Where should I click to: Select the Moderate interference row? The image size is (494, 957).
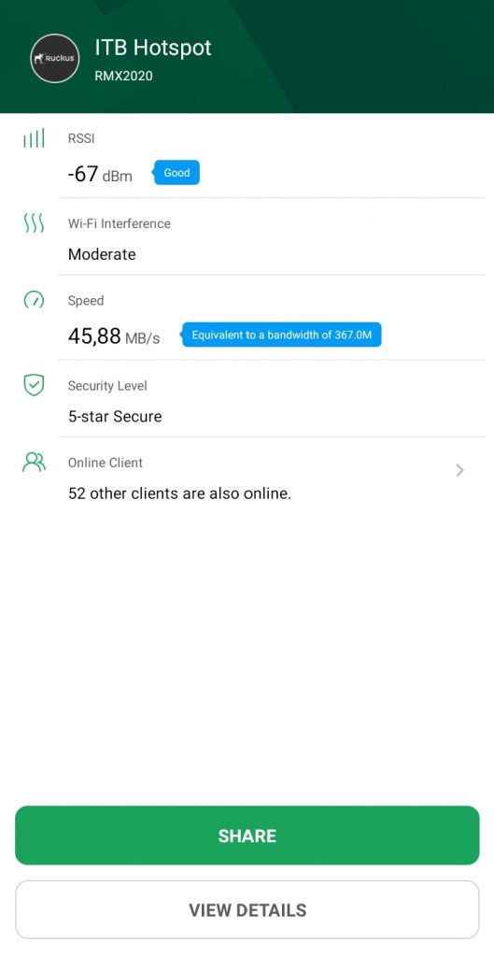[272, 240]
